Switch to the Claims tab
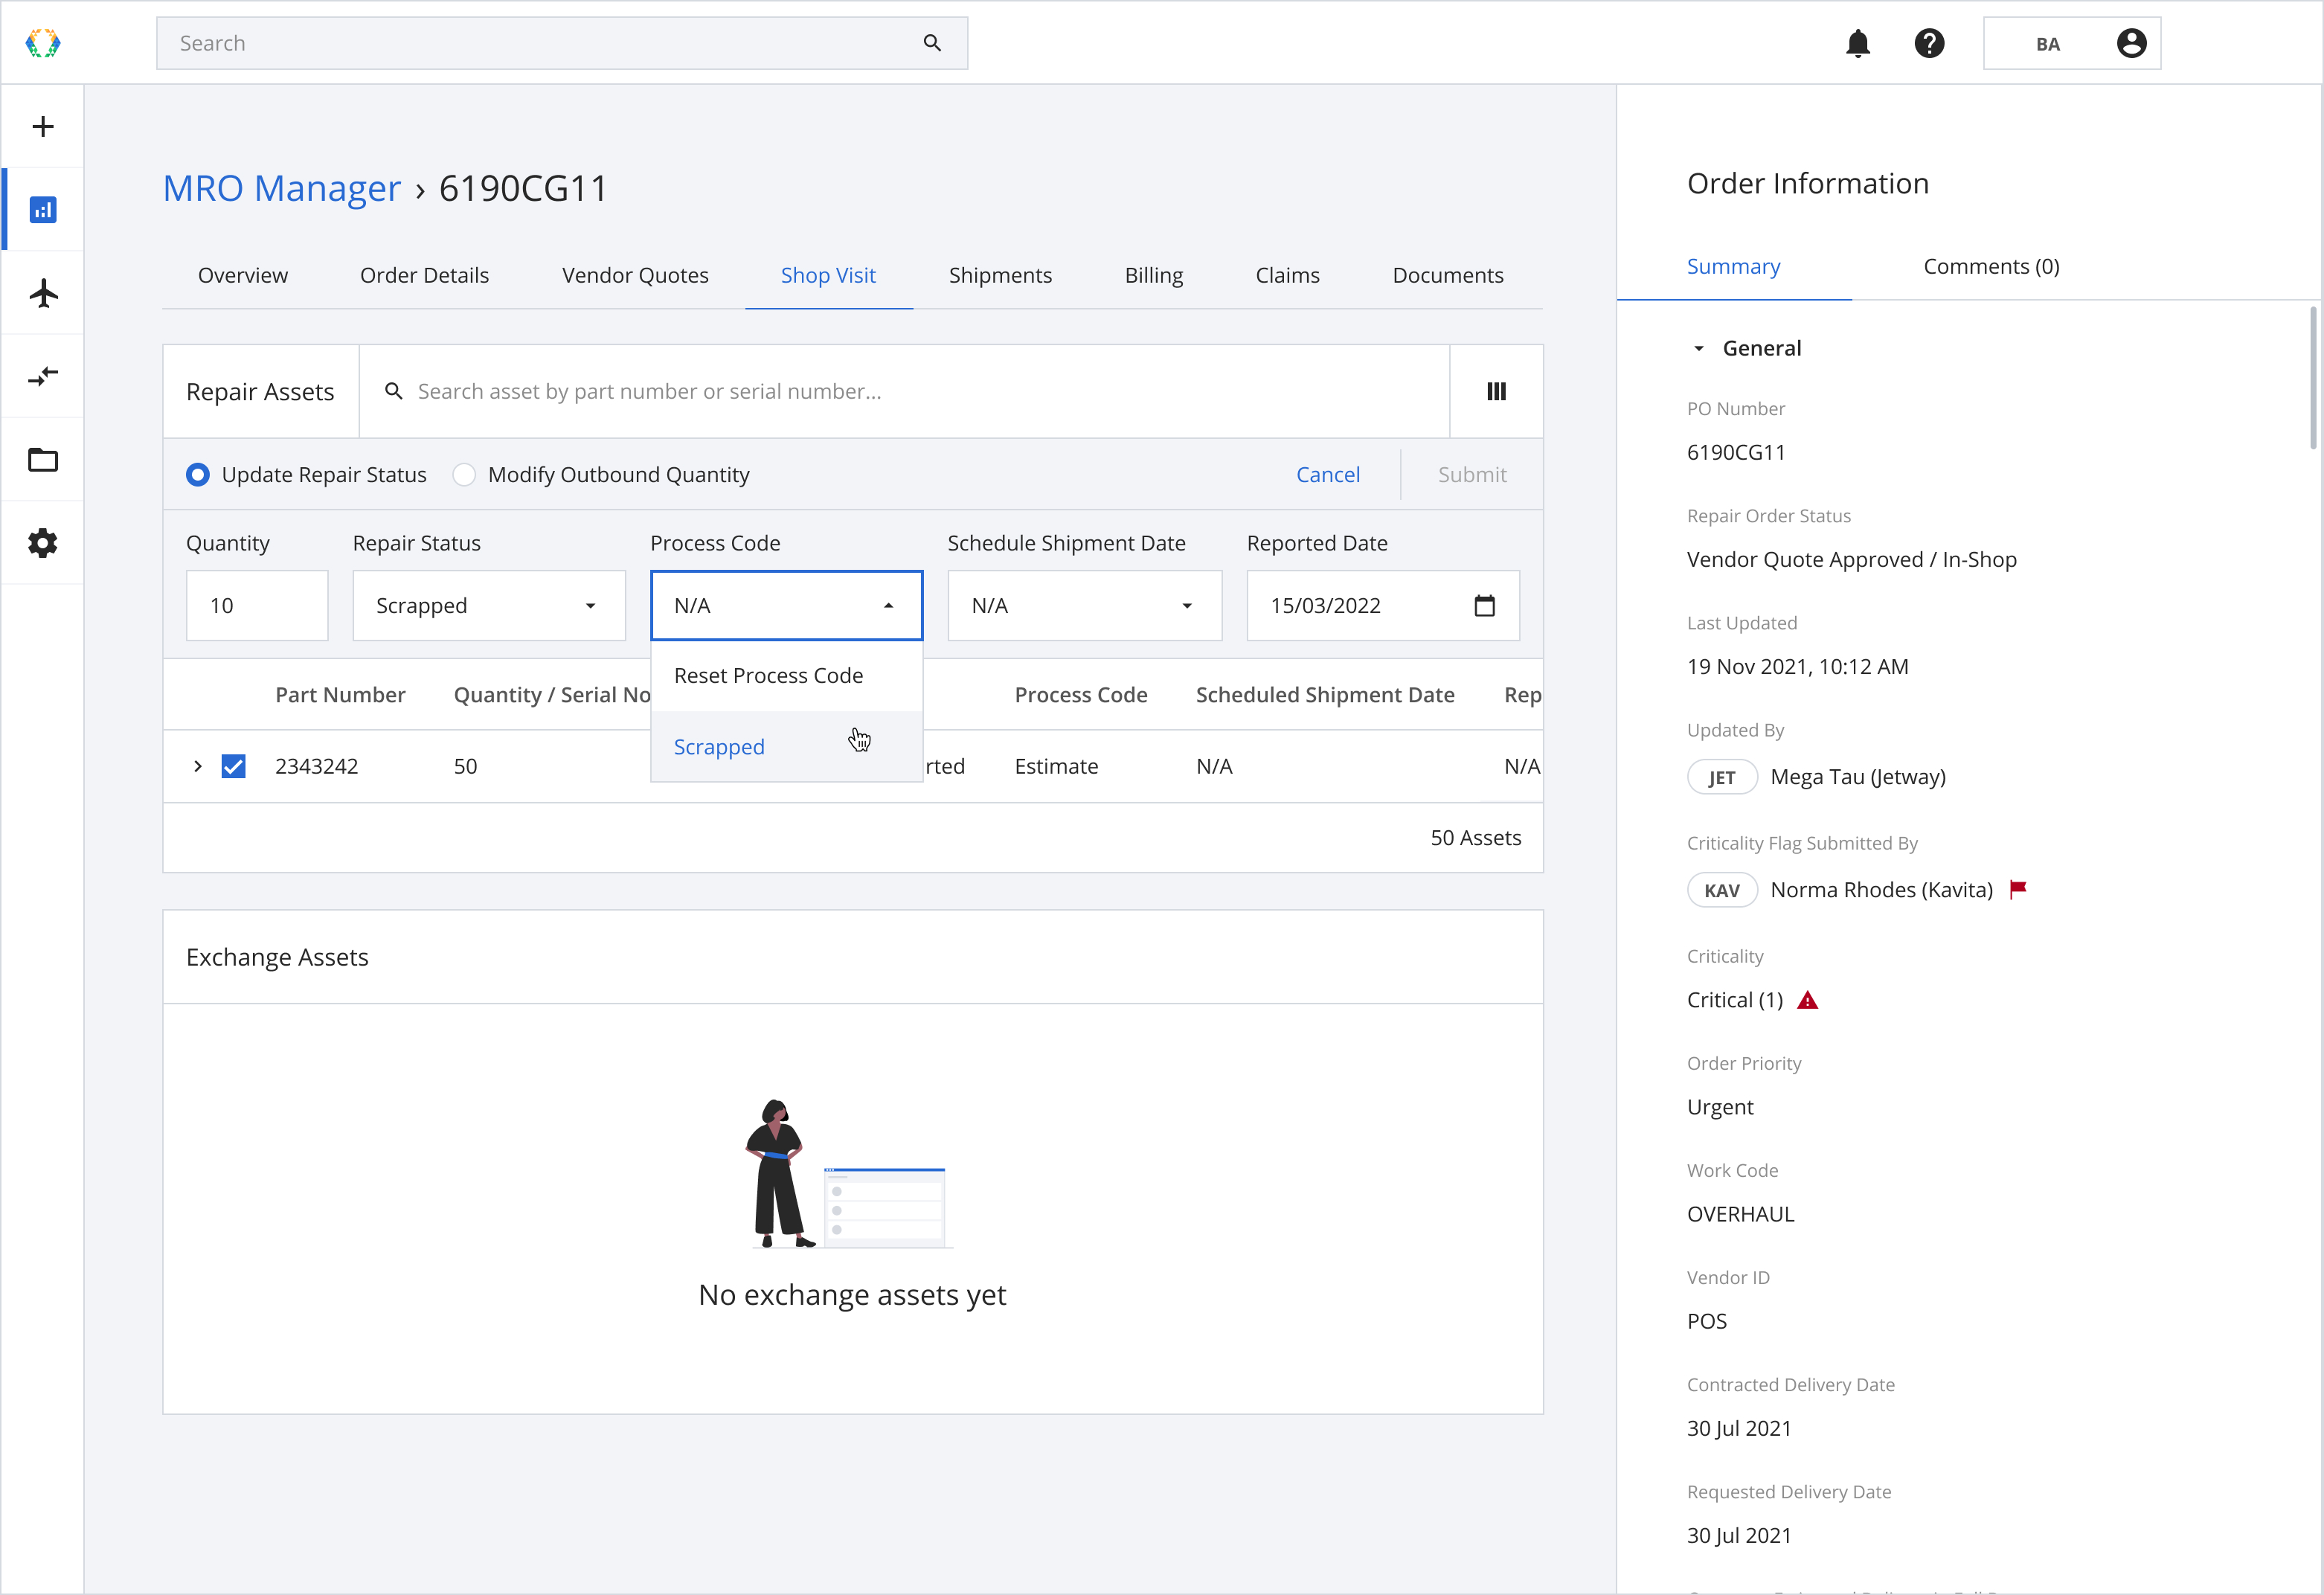The image size is (2324, 1595). 1287,275
